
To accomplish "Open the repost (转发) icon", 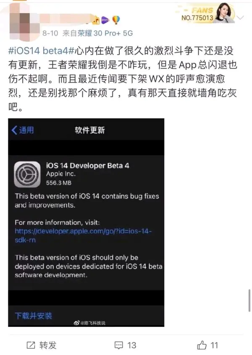I will tap(31, 345).
